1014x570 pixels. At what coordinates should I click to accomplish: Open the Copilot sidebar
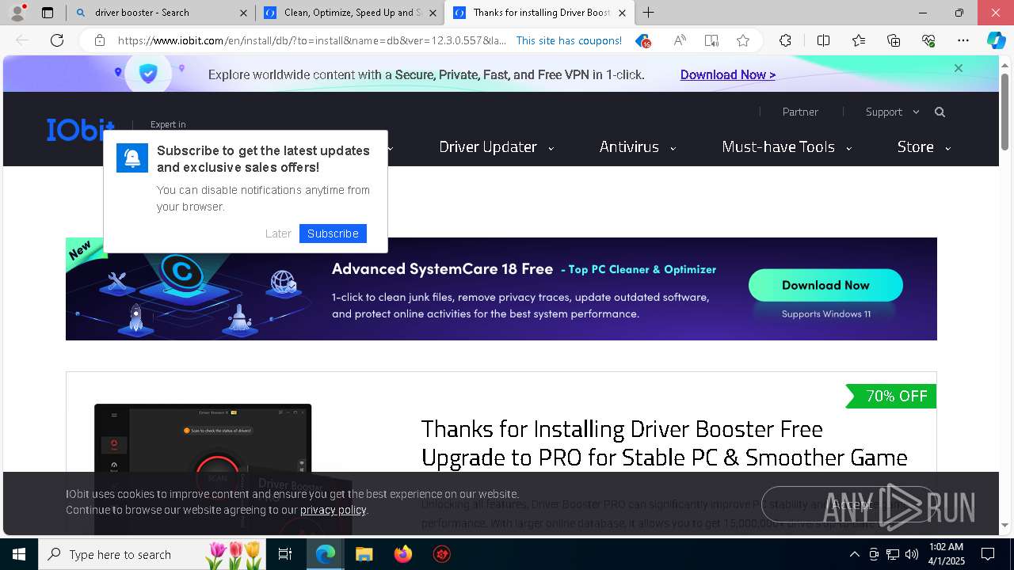click(996, 40)
